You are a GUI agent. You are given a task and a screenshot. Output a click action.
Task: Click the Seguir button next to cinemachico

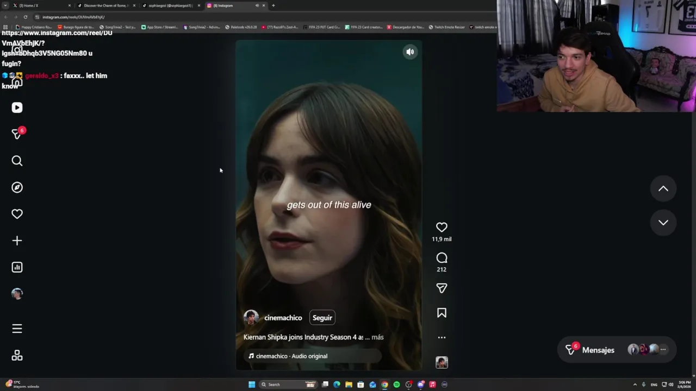click(322, 318)
